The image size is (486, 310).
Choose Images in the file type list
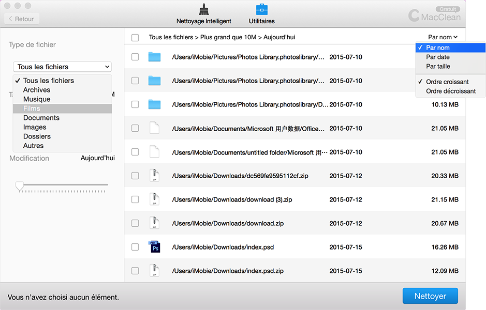pos(62,127)
